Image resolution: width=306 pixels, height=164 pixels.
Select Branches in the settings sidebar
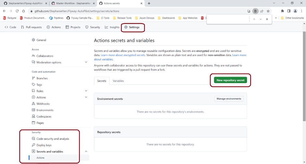click(42, 78)
